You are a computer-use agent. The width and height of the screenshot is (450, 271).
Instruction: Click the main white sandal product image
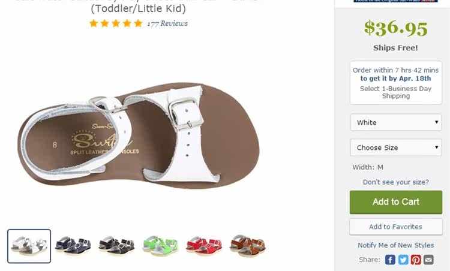coord(139,135)
